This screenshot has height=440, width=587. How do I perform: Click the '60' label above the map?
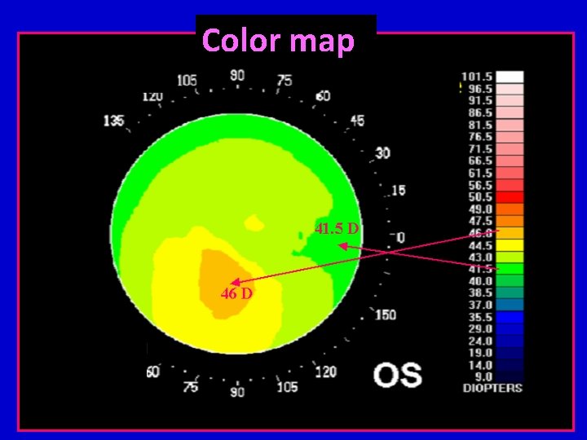(323, 96)
